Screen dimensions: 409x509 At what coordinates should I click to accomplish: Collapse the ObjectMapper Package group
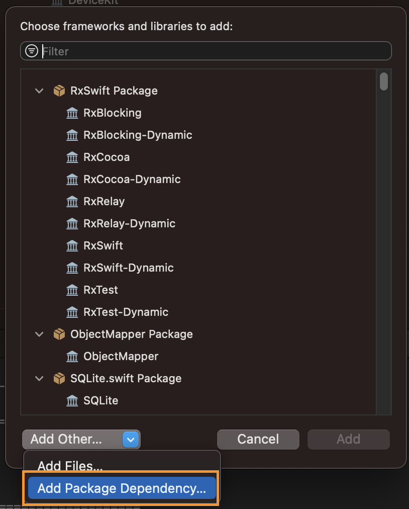[39, 334]
